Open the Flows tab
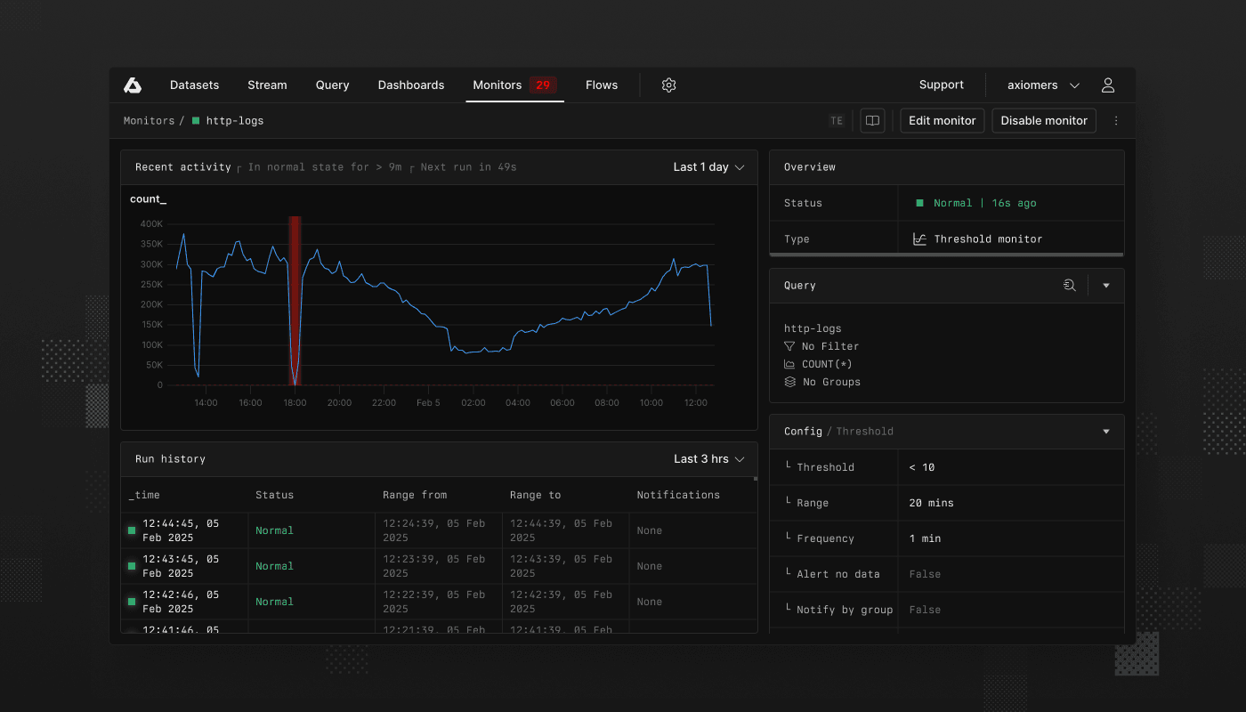 pyautogui.click(x=602, y=85)
